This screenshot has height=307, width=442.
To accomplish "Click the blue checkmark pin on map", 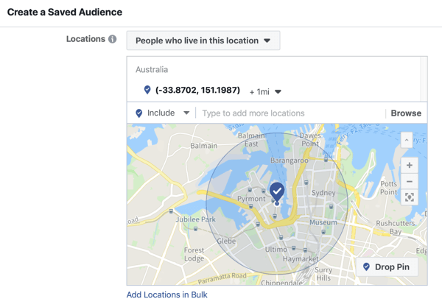I will coord(277,191).
